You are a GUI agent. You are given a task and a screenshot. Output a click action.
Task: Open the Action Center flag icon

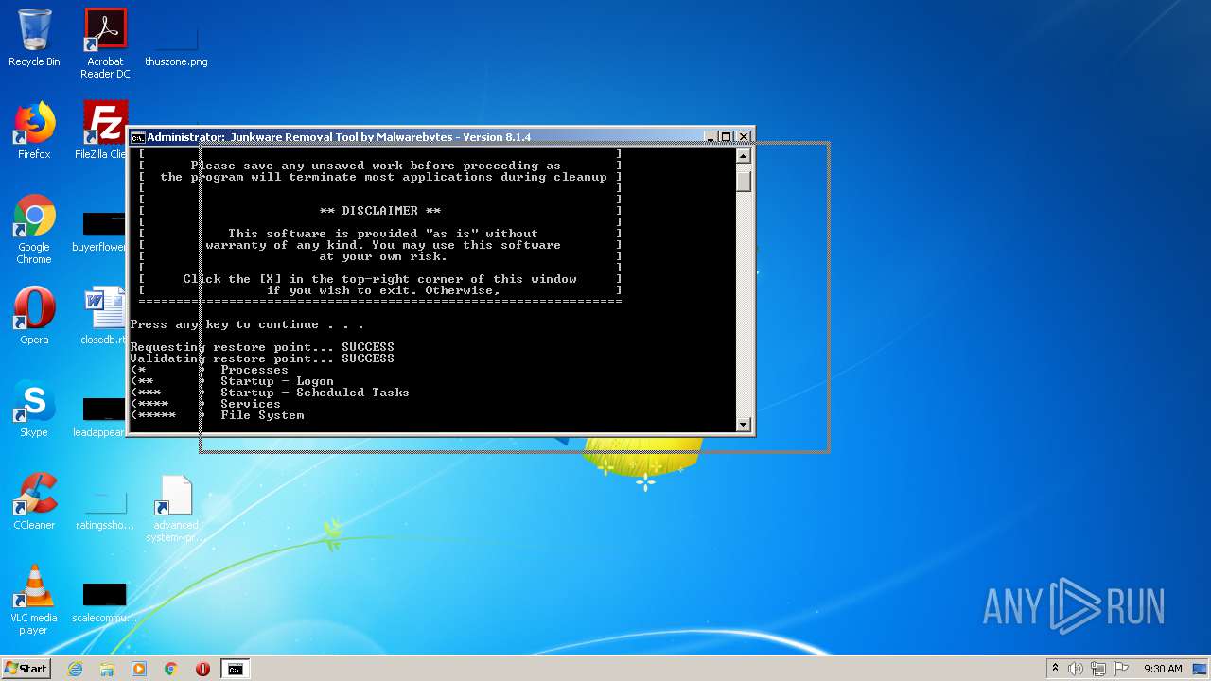tap(1121, 669)
